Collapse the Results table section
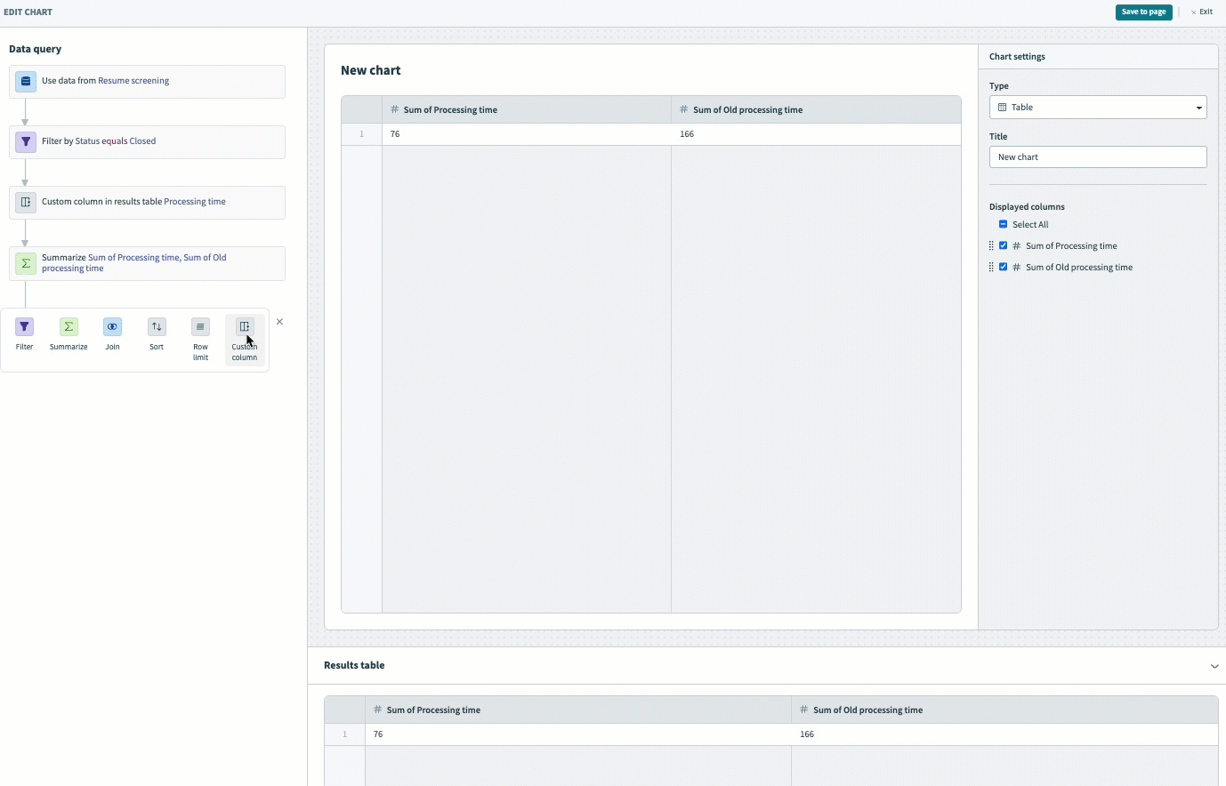 click(x=1214, y=666)
